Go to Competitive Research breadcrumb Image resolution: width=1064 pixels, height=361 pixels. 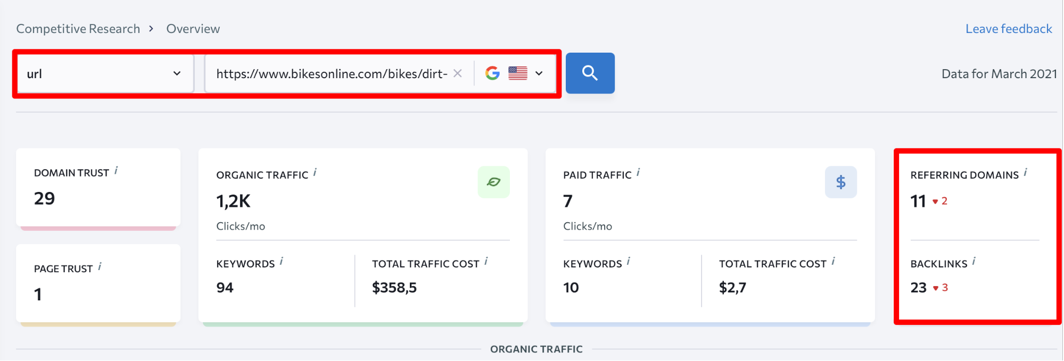click(x=78, y=29)
